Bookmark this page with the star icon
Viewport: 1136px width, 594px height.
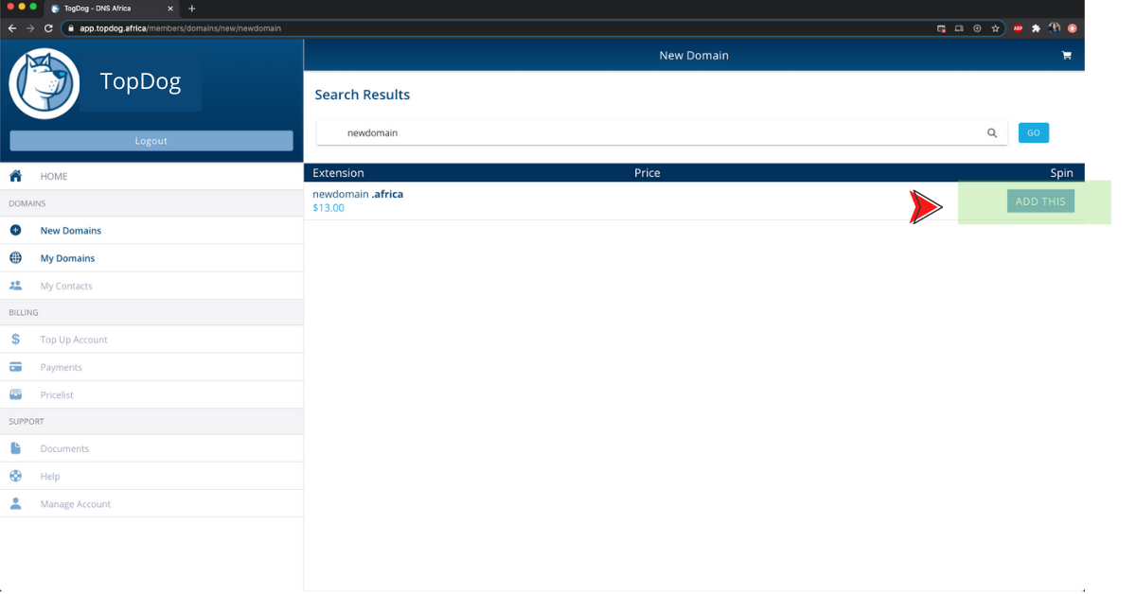pos(995,28)
